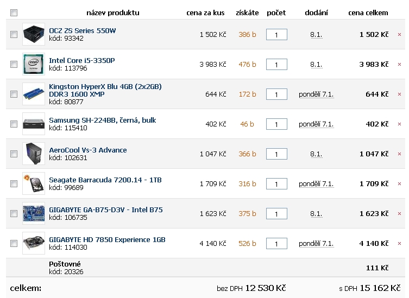Remove GIGABYTE GA-B75-D3V via red X
The height and width of the screenshot is (298, 409).
pyautogui.click(x=399, y=214)
